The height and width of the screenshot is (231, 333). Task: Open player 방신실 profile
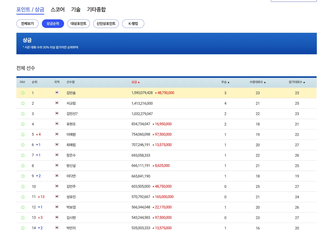click(x=71, y=166)
